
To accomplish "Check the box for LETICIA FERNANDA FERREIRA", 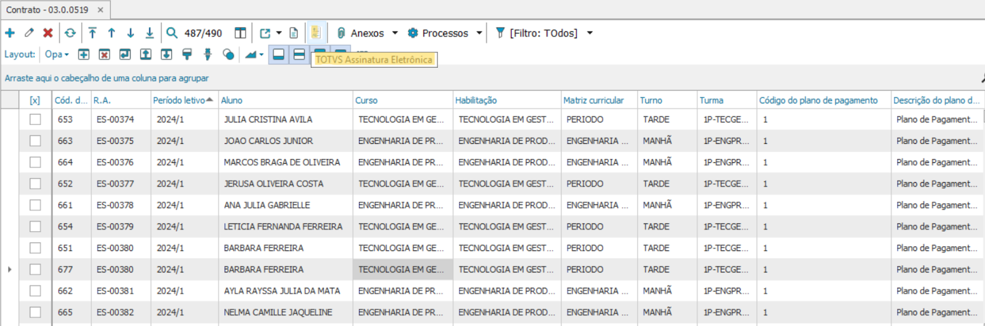I will click(35, 226).
